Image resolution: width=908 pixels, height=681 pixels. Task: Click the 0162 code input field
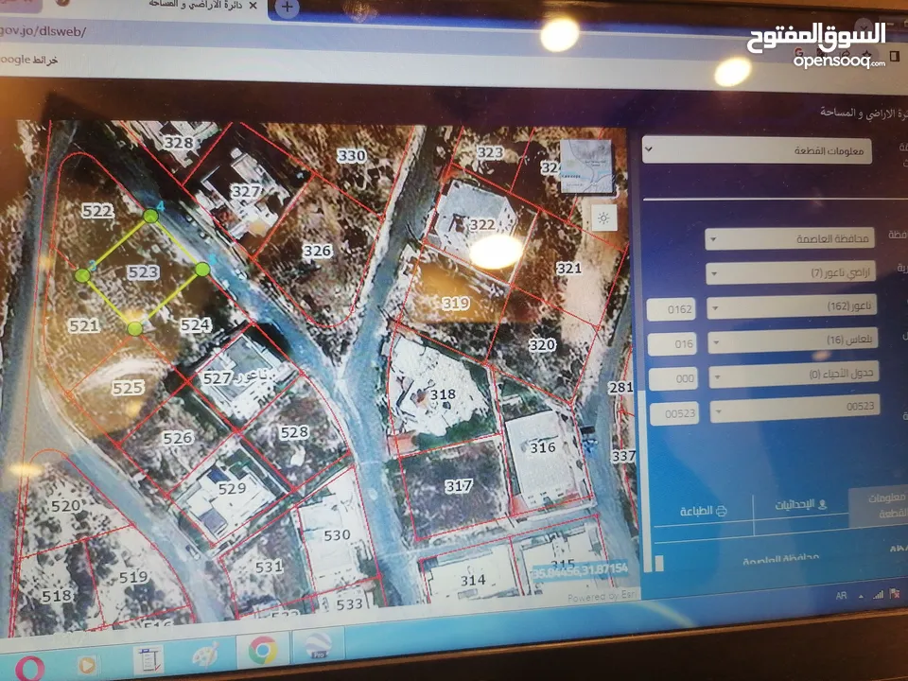672,309
